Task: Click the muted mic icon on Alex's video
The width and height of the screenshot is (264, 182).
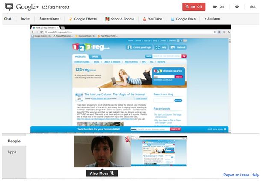Action: pyautogui.click(x=128, y=139)
